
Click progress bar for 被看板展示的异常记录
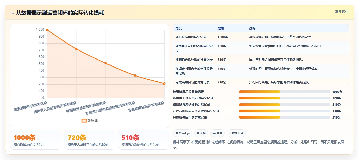tap(285, 92)
